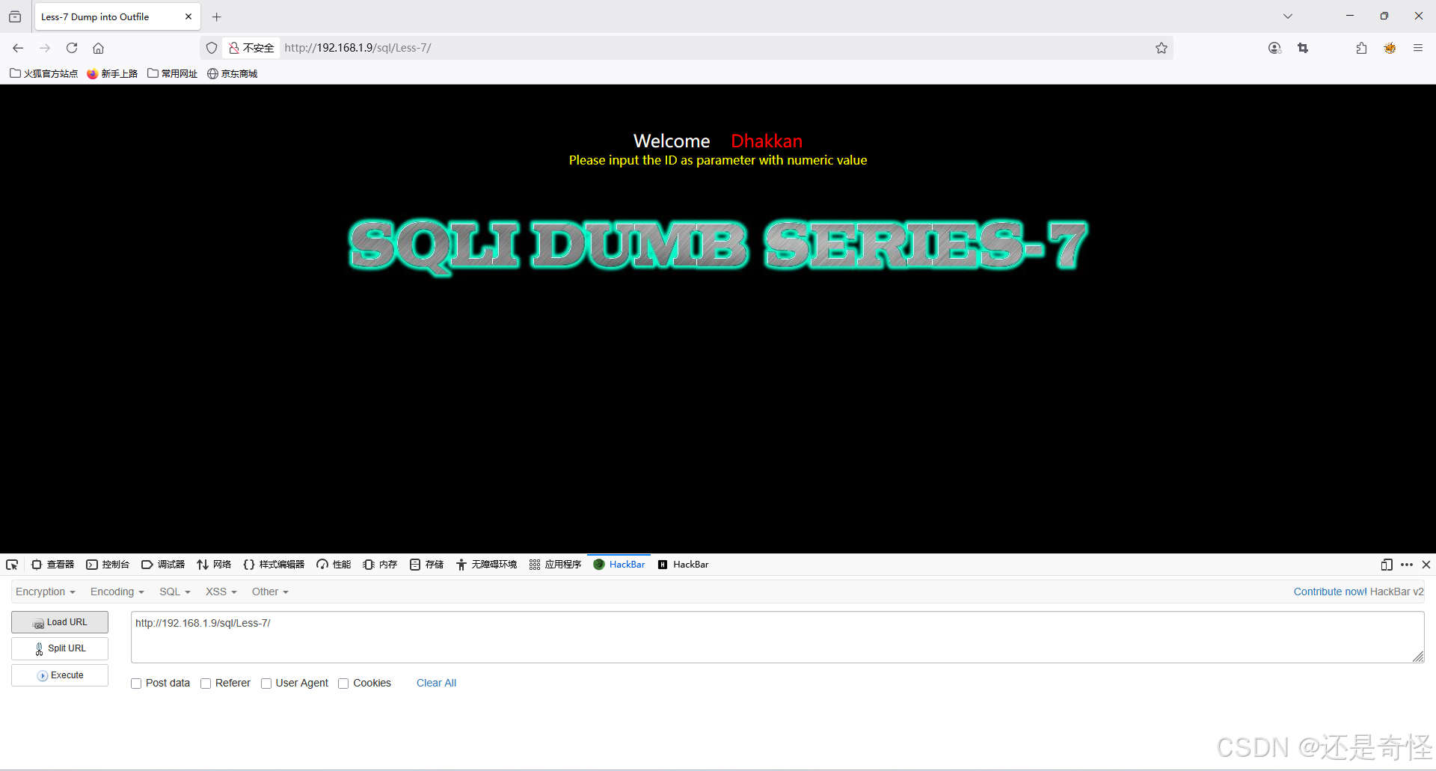This screenshot has height=771, width=1436.
Task: Open the Firefox application hamburger menu
Action: pyautogui.click(x=1417, y=48)
